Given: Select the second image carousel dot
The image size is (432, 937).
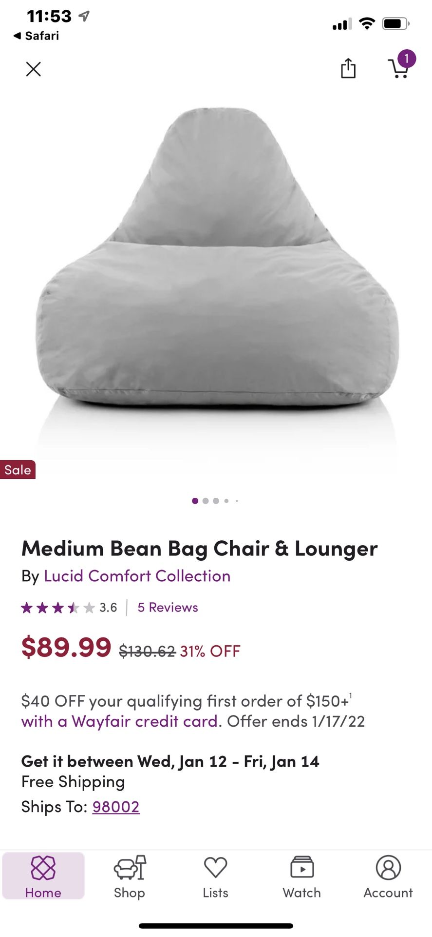Looking at the screenshot, I should [206, 501].
